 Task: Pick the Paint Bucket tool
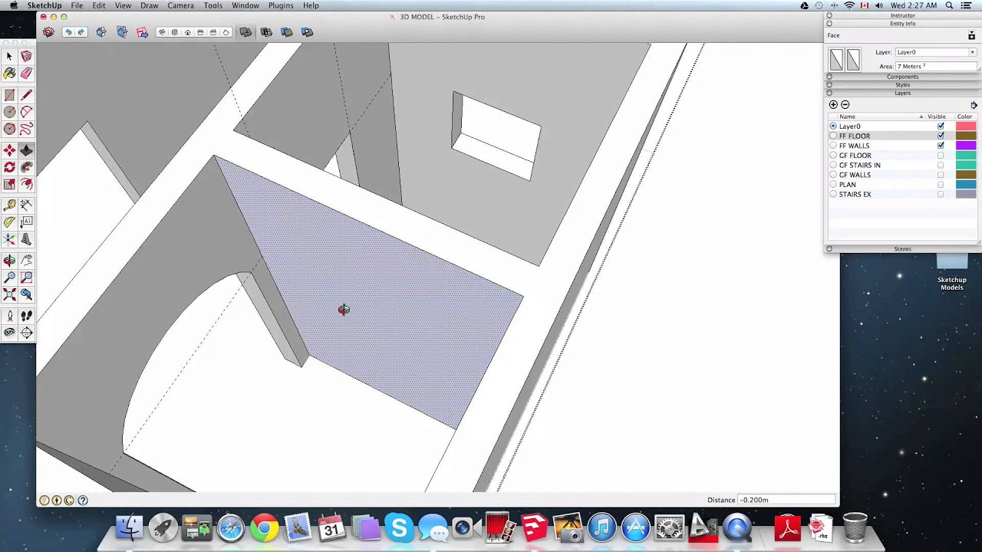click(9, 74)
